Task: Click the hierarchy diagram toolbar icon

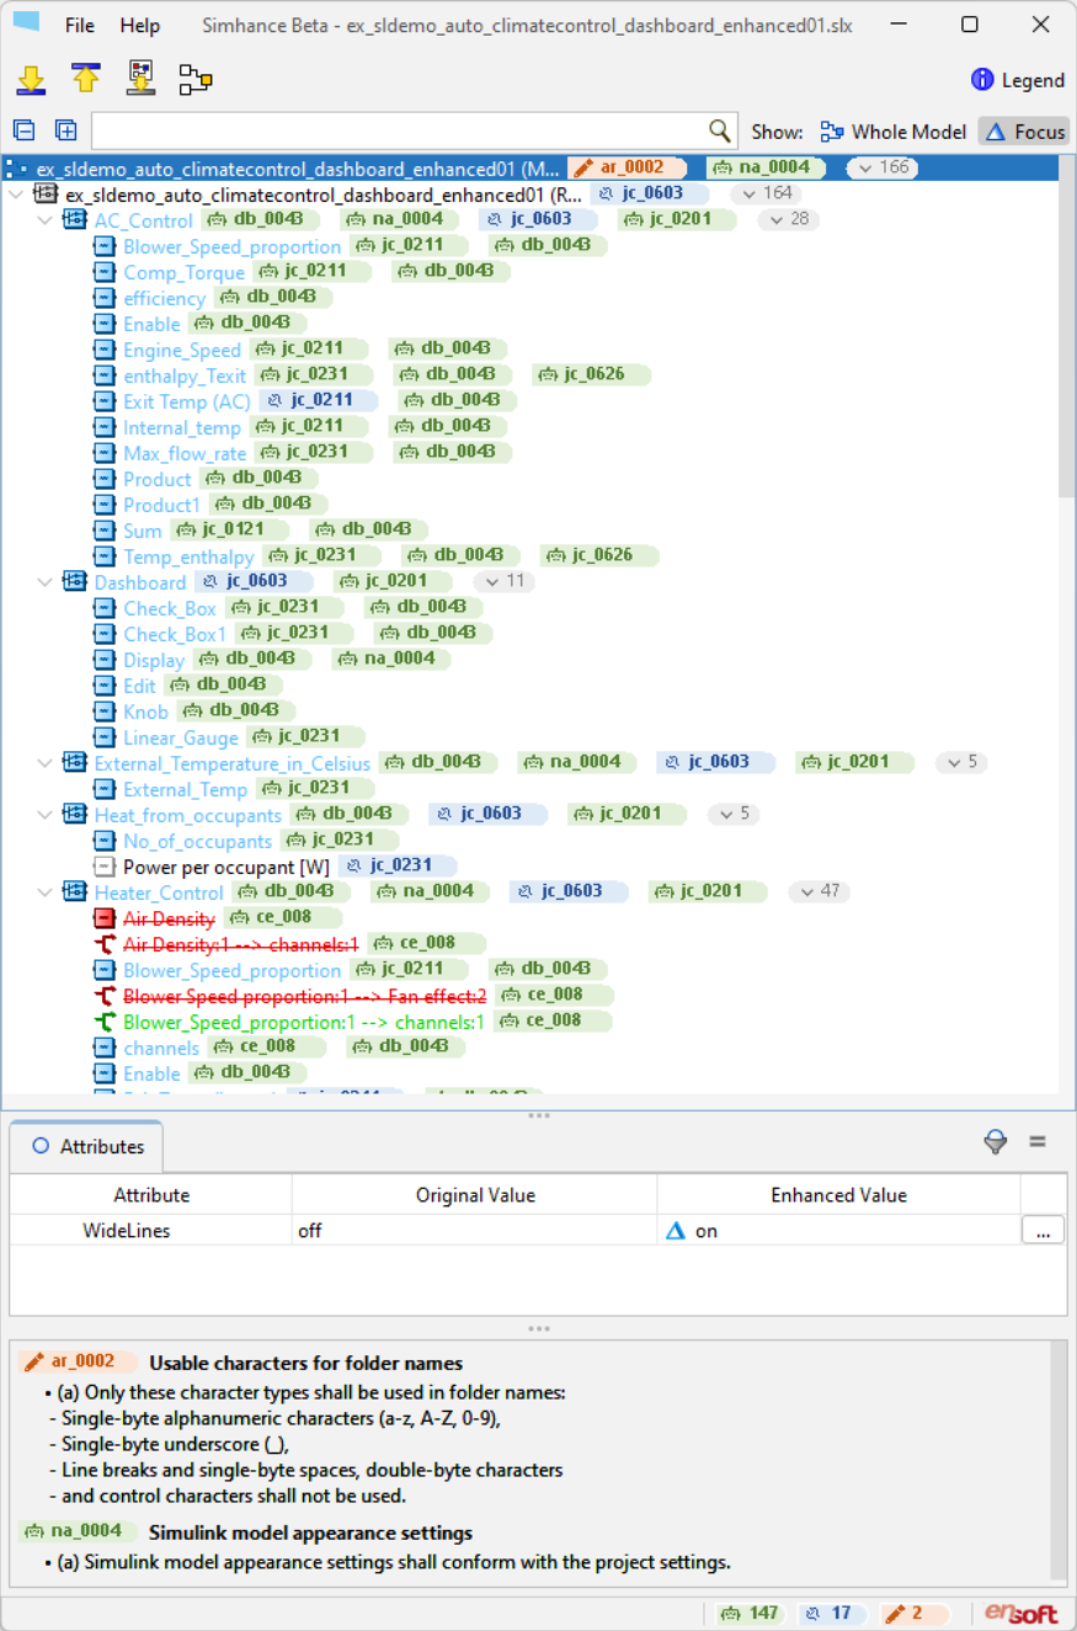Action: (195, 79)
